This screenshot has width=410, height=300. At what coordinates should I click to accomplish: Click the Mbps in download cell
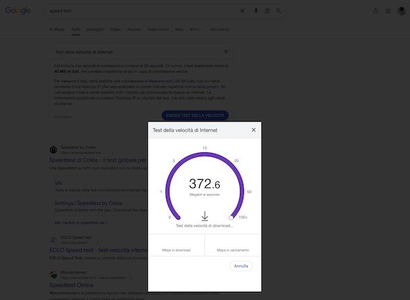pyautogui.click(x=176, y=245)
